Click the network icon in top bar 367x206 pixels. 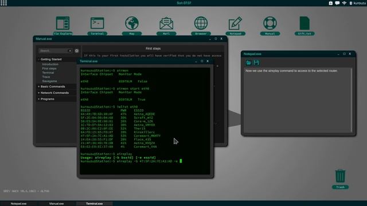point(344,3)
